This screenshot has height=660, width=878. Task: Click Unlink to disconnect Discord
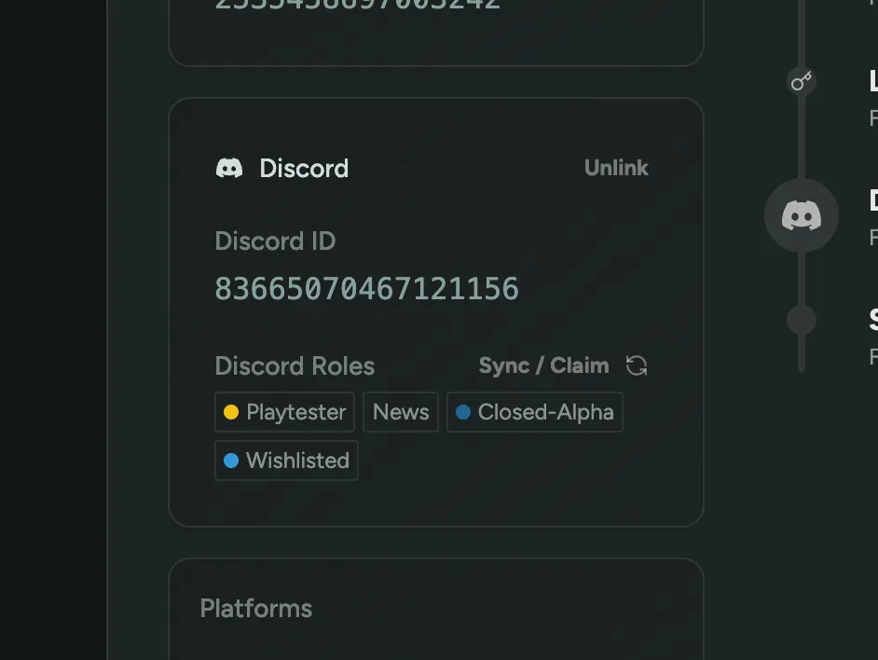click(x=616, y=168)
